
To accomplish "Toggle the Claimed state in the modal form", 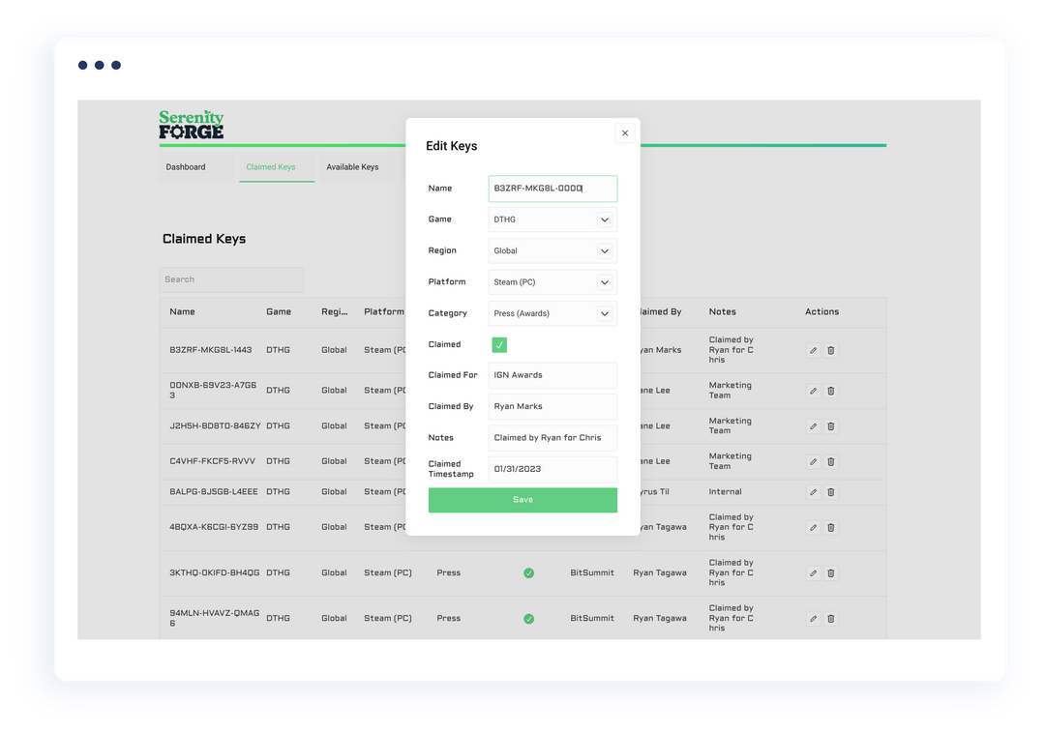I will click(x=498, y=344).
